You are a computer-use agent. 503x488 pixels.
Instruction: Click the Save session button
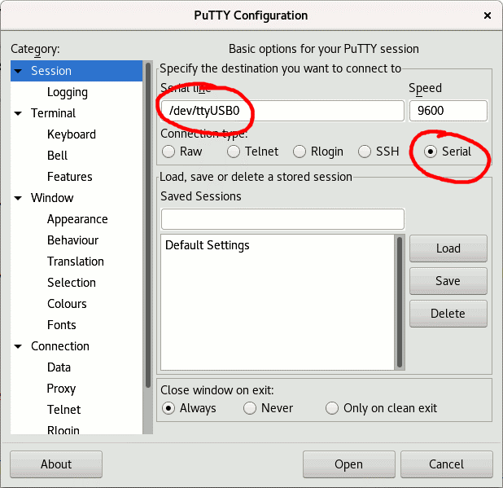[x=448, y=281]
